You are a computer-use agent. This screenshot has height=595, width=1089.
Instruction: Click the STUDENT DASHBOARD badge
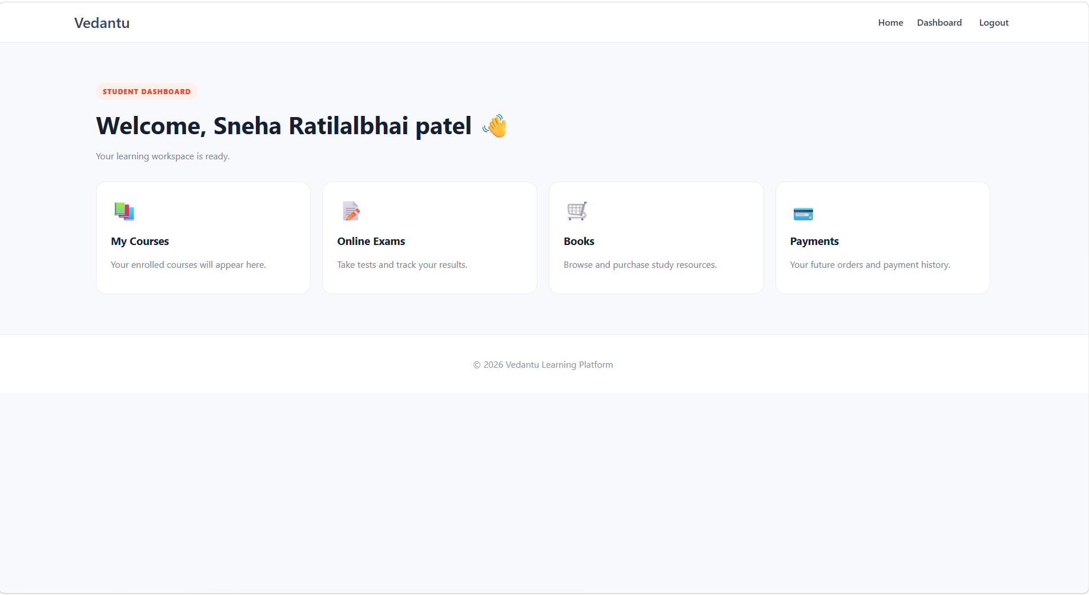point(147,91)
